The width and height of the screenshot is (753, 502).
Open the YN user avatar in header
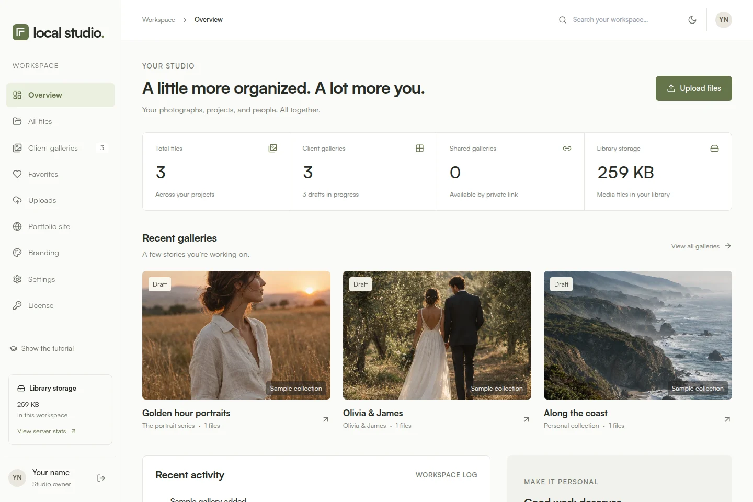(x=724, y=20)
